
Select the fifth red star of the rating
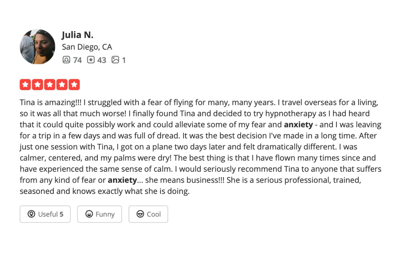pyautogui.click(x=75, y=84)
